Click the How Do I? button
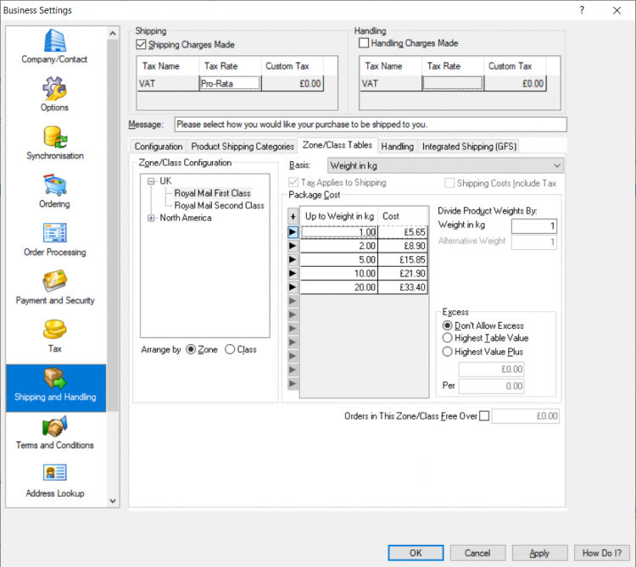The image size is (636, 567). tap(601, 553)
